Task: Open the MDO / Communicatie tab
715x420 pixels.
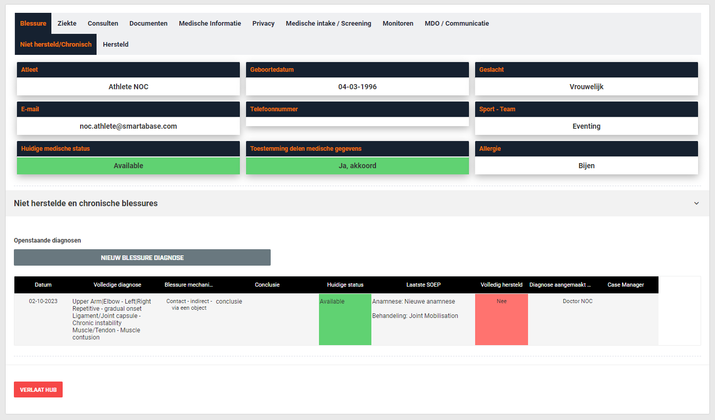Action: tap(457, 24)
